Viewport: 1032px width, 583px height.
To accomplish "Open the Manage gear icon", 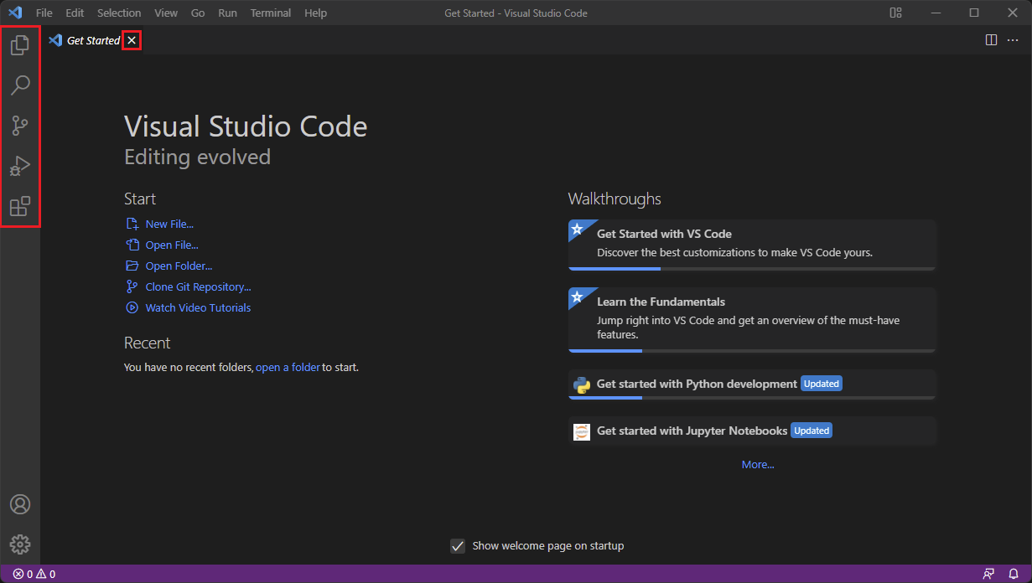I will [x=20, y=544].
